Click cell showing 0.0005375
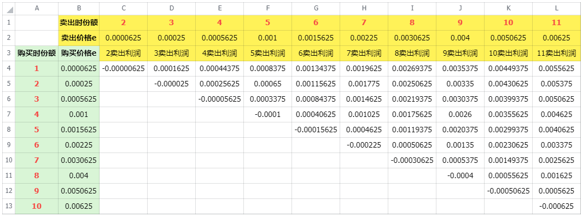Image resolution: width=583 pixels, height=217 pixels. [460, 160]
